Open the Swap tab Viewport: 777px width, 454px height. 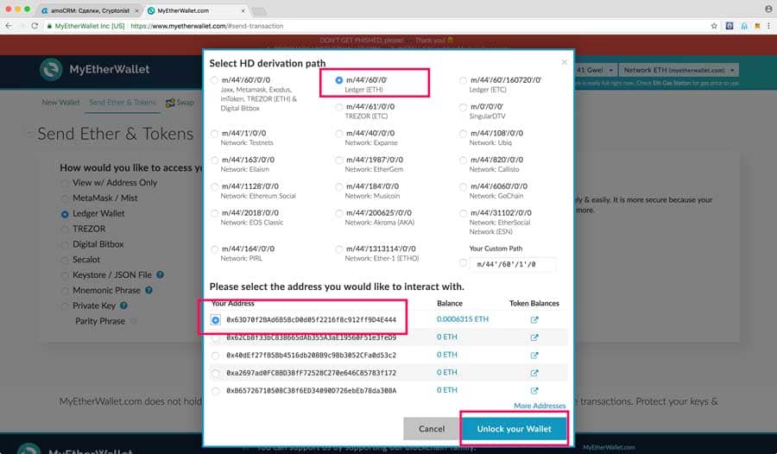(180, 103)
